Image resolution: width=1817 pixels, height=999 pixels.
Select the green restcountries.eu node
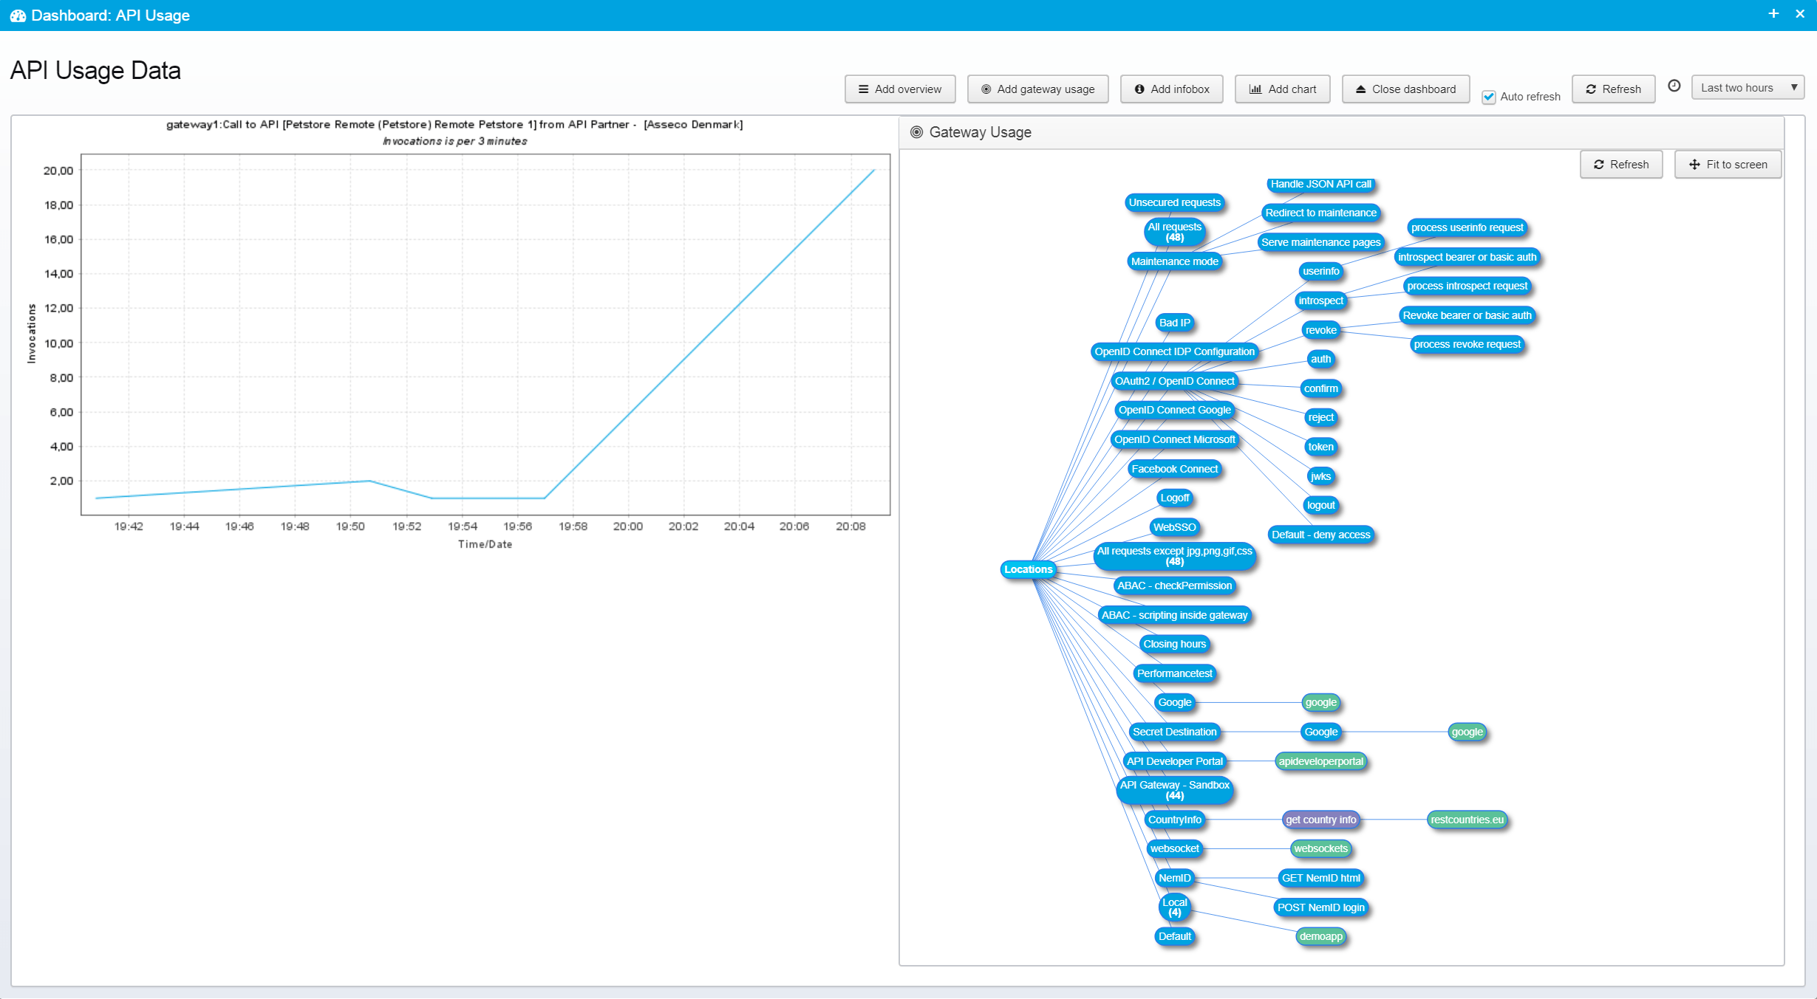(x=1467, y=820)
